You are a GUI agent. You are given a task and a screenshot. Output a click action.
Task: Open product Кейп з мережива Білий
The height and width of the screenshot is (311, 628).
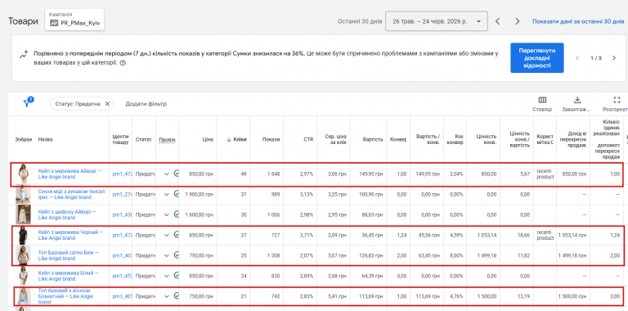tap(68, 276)
